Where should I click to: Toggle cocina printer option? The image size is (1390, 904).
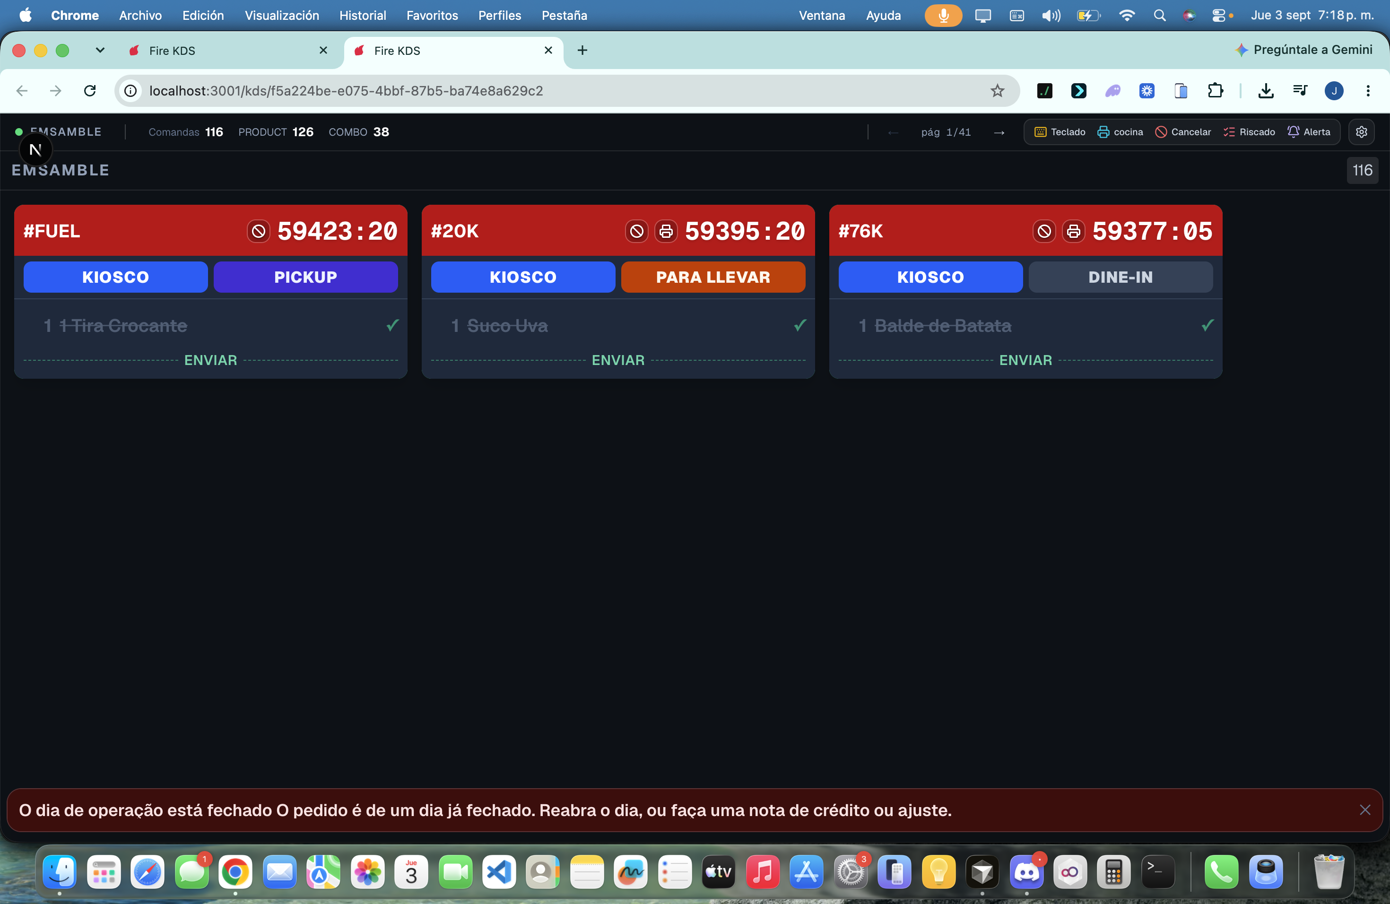[1120, 132]
